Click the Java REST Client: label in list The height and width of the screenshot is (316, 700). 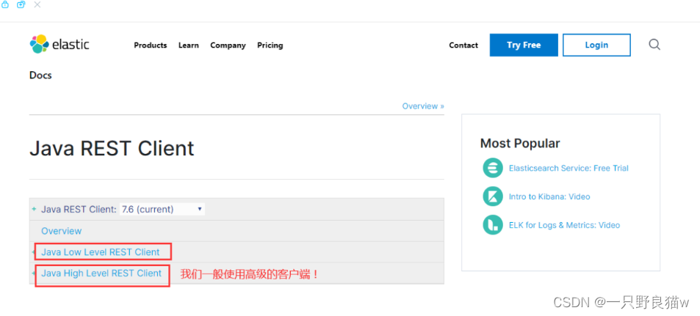tap(79, 209)
